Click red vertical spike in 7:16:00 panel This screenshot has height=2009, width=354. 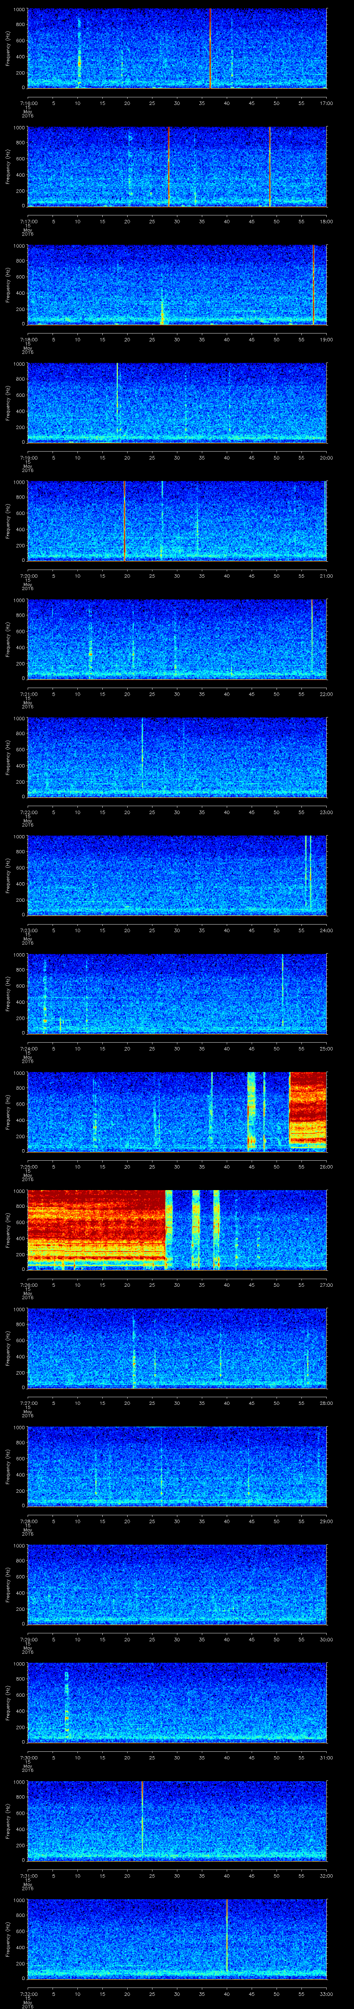[x=210, y=48]
